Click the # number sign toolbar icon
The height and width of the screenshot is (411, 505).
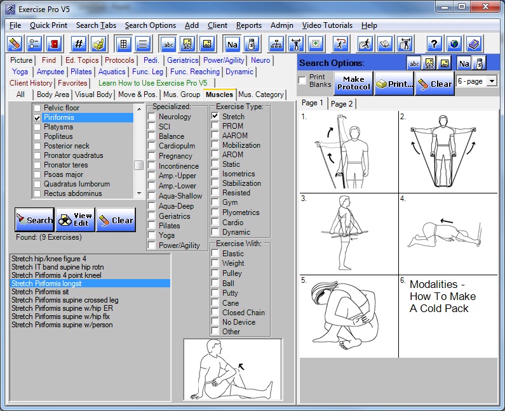pyautogui.click(x=79, y=44)
